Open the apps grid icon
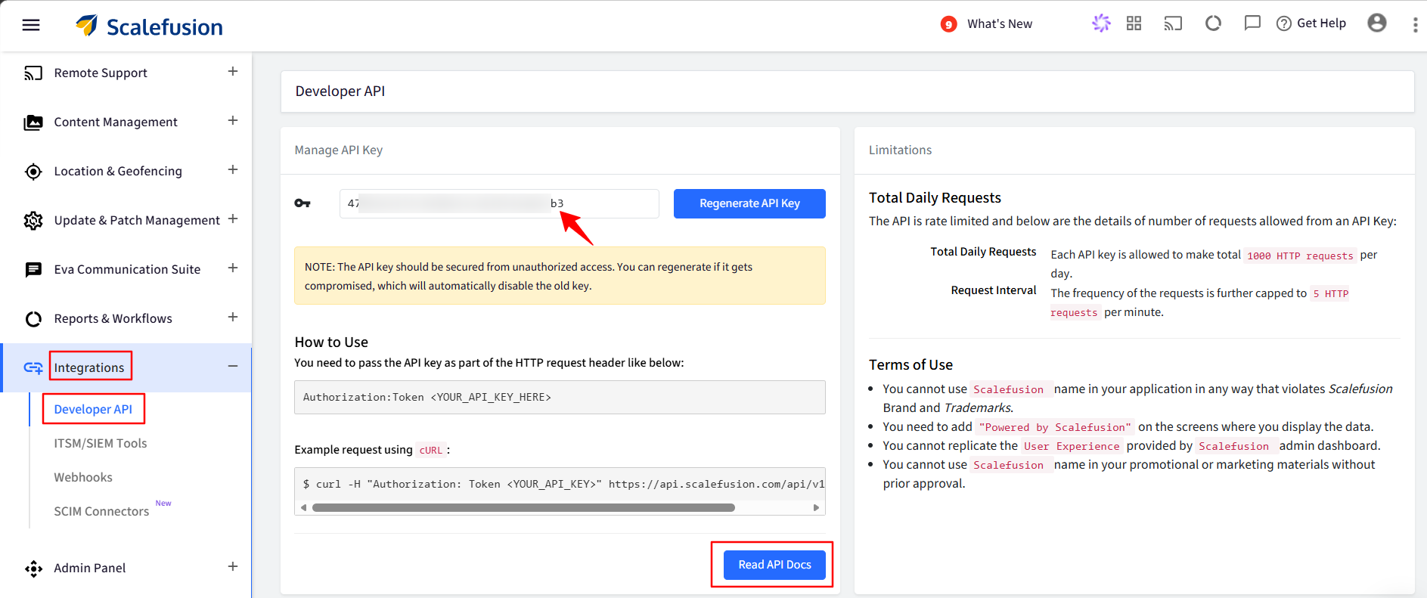The image size is (1427, 598). pyautogui.click(x=1134, y=23)
